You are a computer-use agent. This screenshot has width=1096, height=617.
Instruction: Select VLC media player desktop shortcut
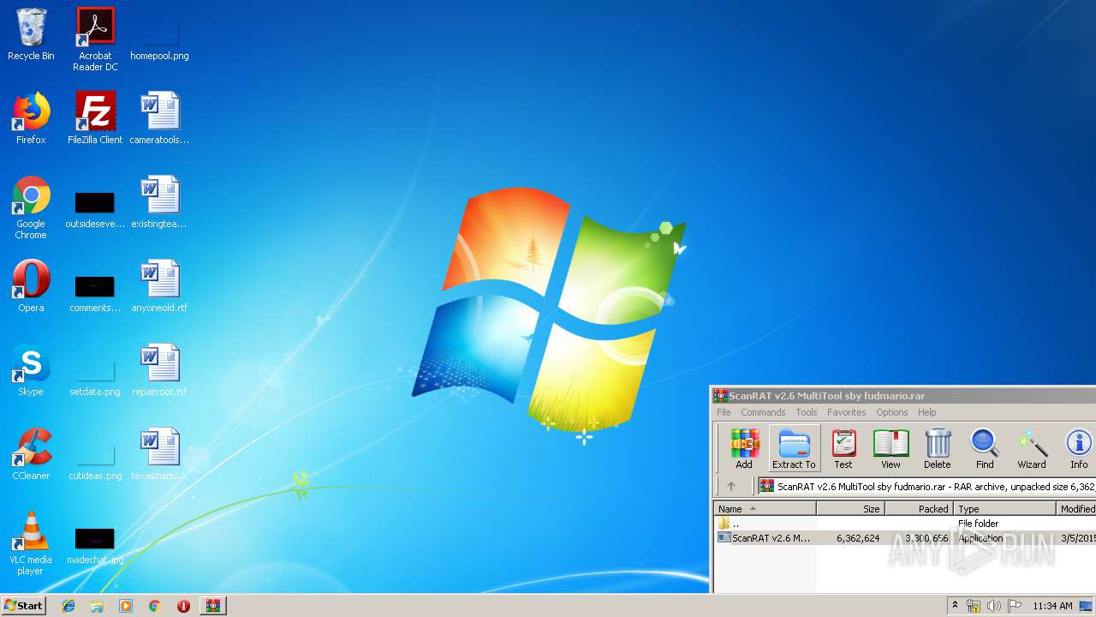coord(31,543)
